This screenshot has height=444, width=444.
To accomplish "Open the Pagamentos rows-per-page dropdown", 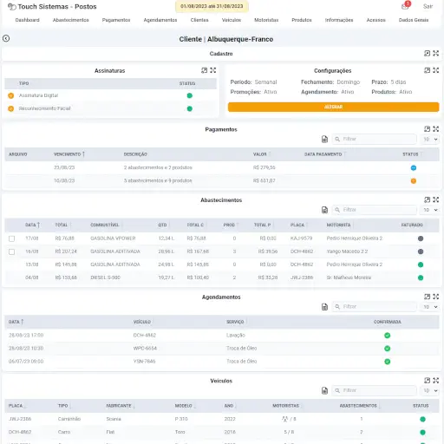I will point(430,140).
